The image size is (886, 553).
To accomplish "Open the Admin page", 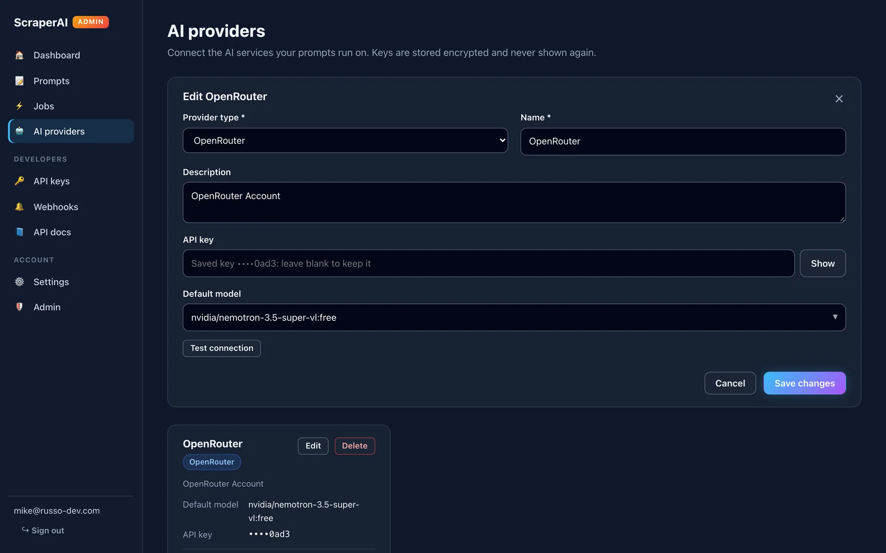I will [71, 307].
